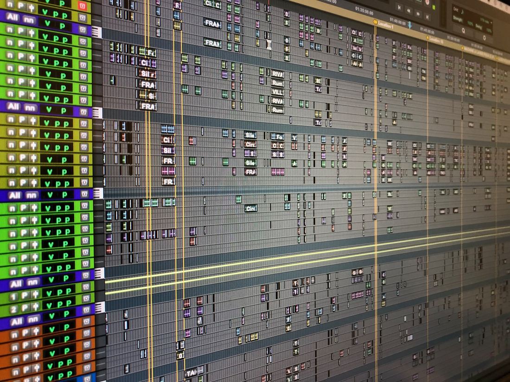Click the cross-shaped icon on track 2
Image resolution: width=510 pixels, height=382 pixels.
pos(35,306)
